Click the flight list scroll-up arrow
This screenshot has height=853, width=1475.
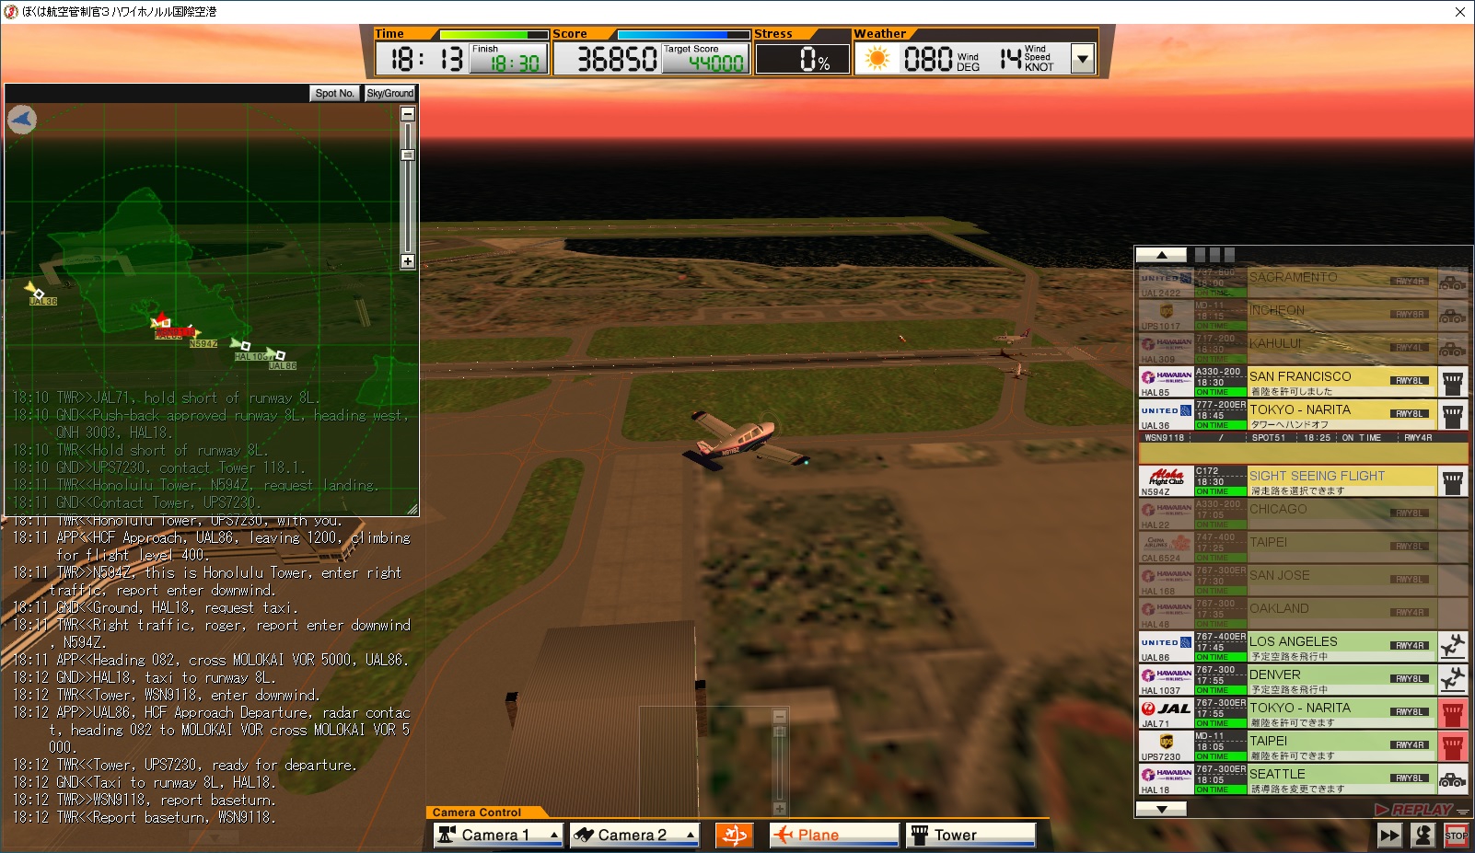click(1161, 255)
